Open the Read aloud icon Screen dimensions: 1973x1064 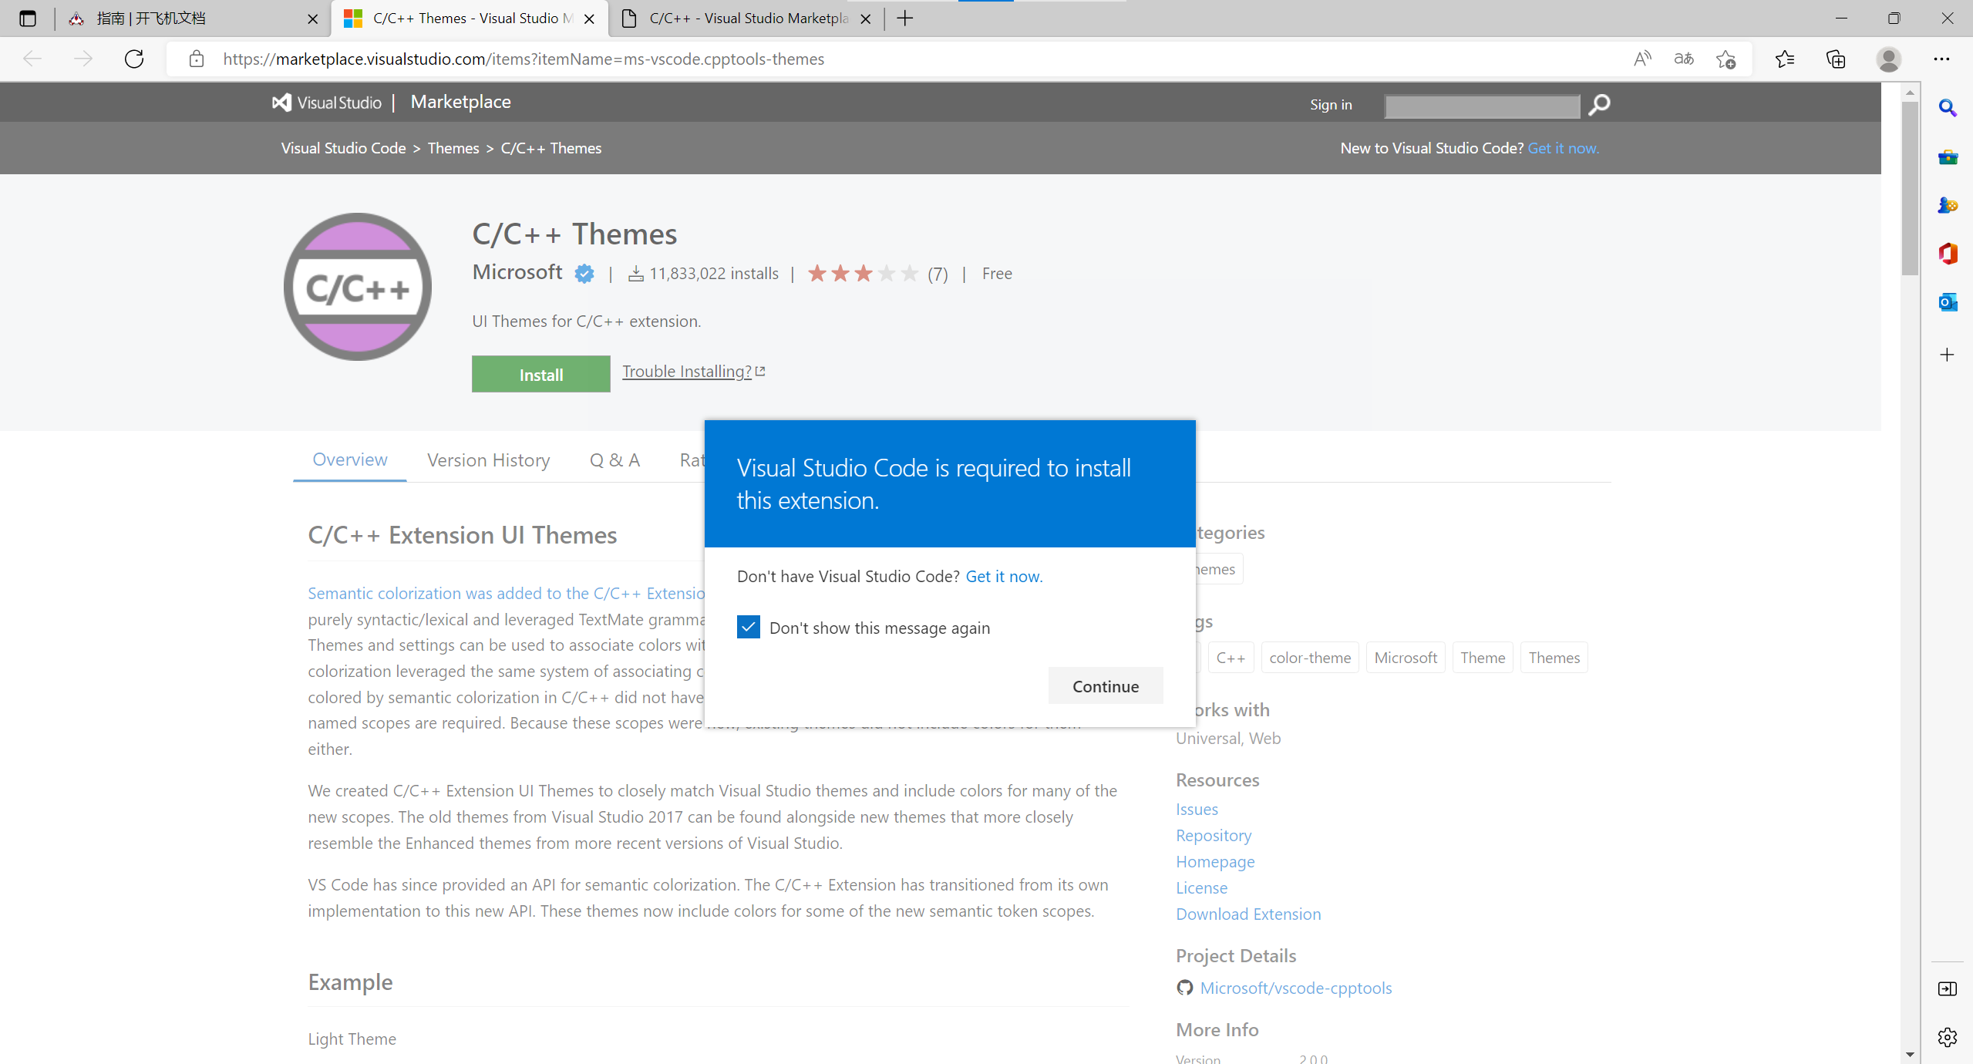click(1642, 59)
